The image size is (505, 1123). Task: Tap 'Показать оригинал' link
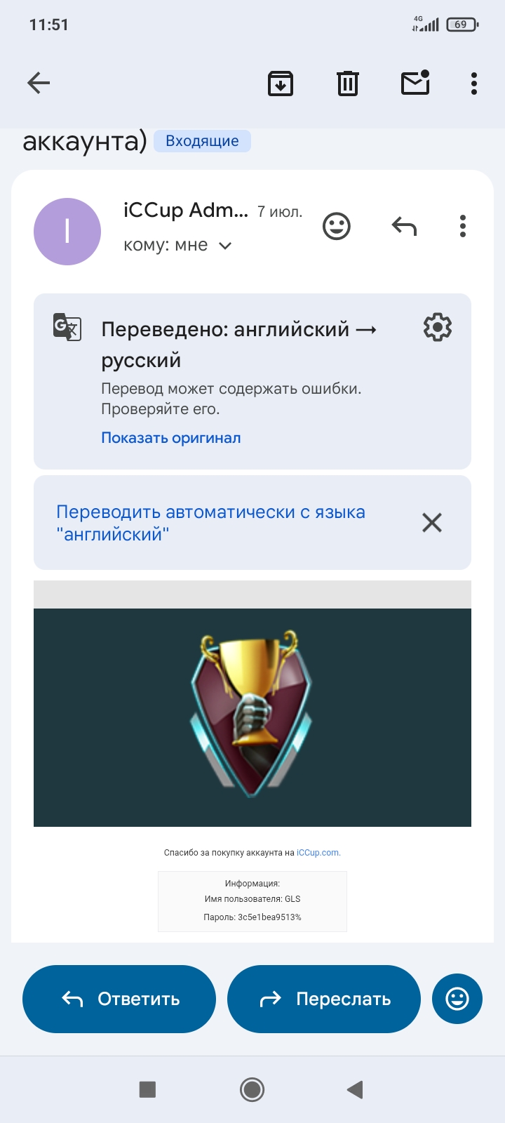[171, 438]
